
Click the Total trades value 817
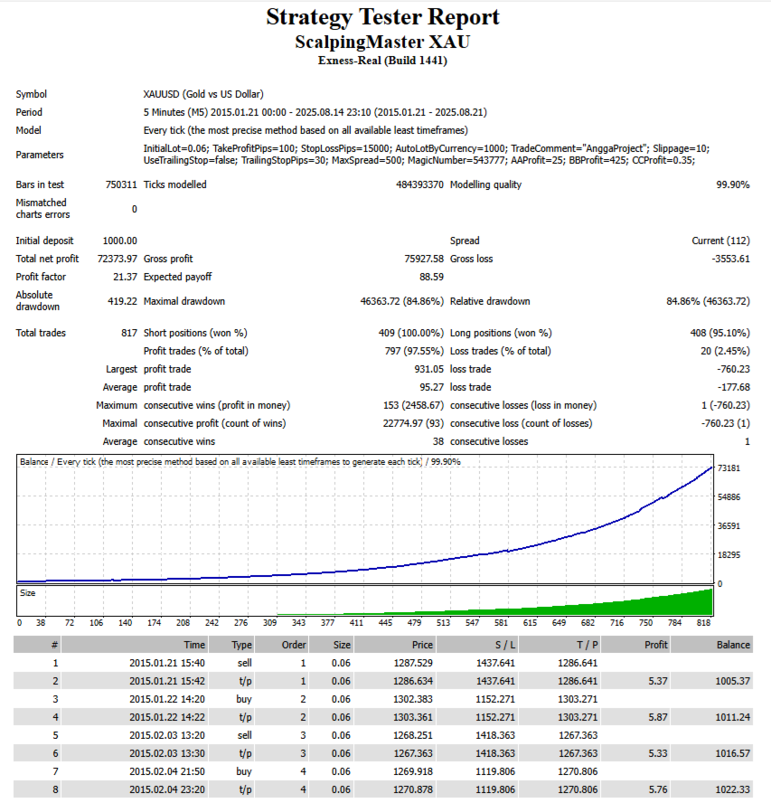129,333
